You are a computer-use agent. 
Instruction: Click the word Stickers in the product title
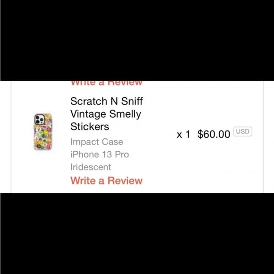tap(90, 127)
